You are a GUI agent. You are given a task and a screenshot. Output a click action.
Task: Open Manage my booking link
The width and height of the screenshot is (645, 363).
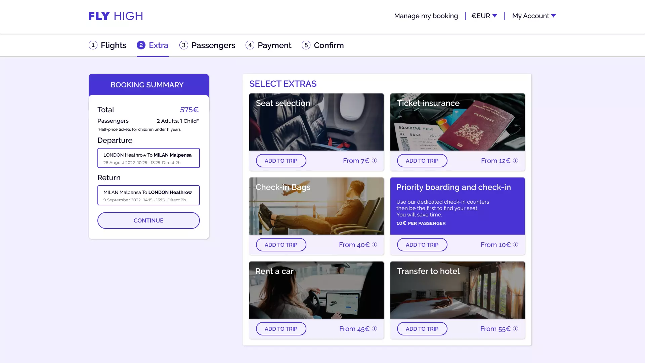pyautogui.click(x=426, y=16)
